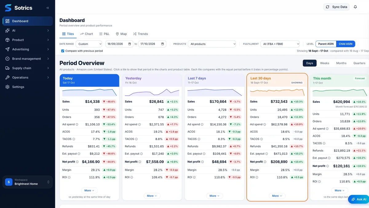Switch to the Chart tab
Image resolution: width=369 pixels, height=208 pixels.
pos(86,34)
